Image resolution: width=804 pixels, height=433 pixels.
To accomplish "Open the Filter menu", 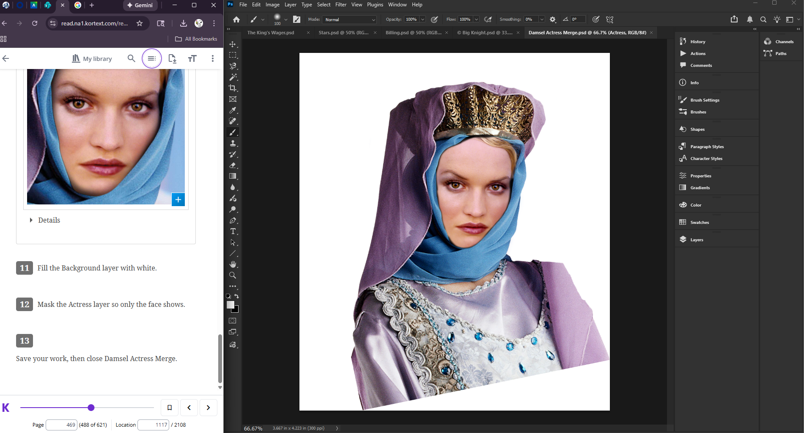I will (340, 5).
